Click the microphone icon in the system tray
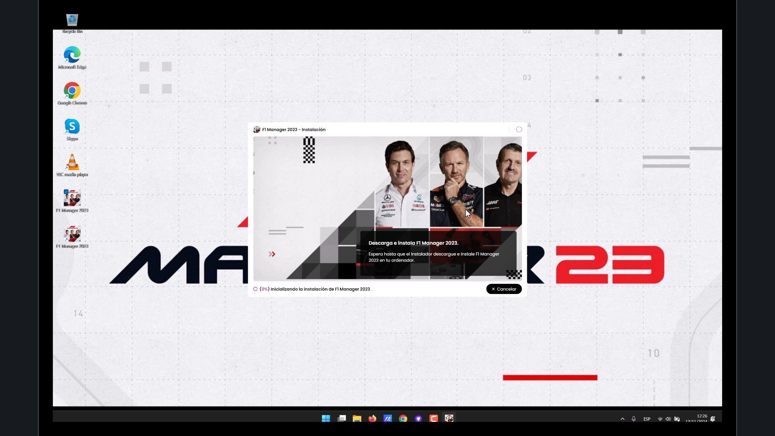775x436 pixels. pyautogui.click(x=634, y=419)
